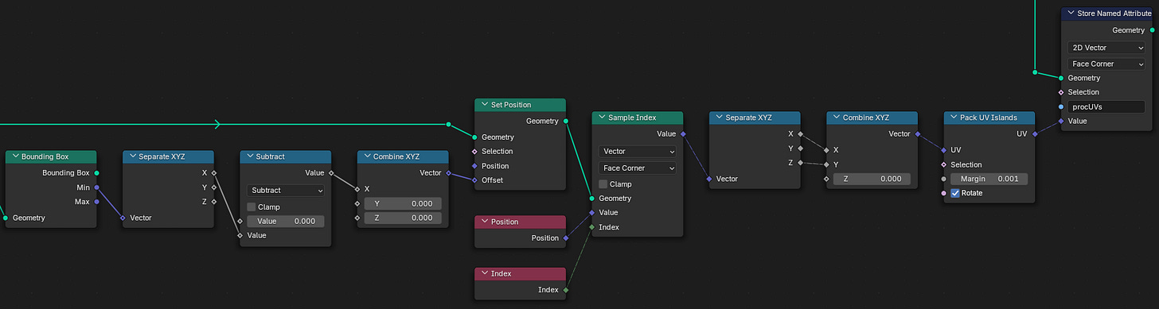Image resolution: width=1159 pixels, height=309 pixels.
Task: Uncheck Rotate in Pack UV Islands
Action: tap(955, 193)
